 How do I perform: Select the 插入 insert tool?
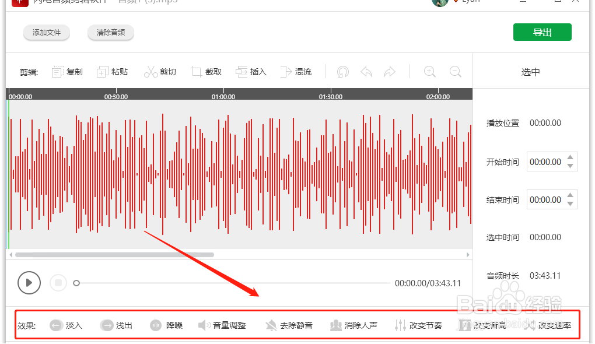click(x=251, y=72)
